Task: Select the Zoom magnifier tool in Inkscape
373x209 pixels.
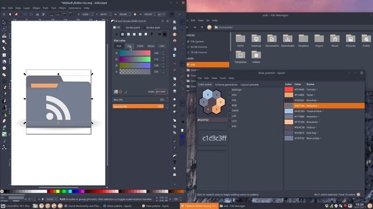Action: [x=4, y=42]
